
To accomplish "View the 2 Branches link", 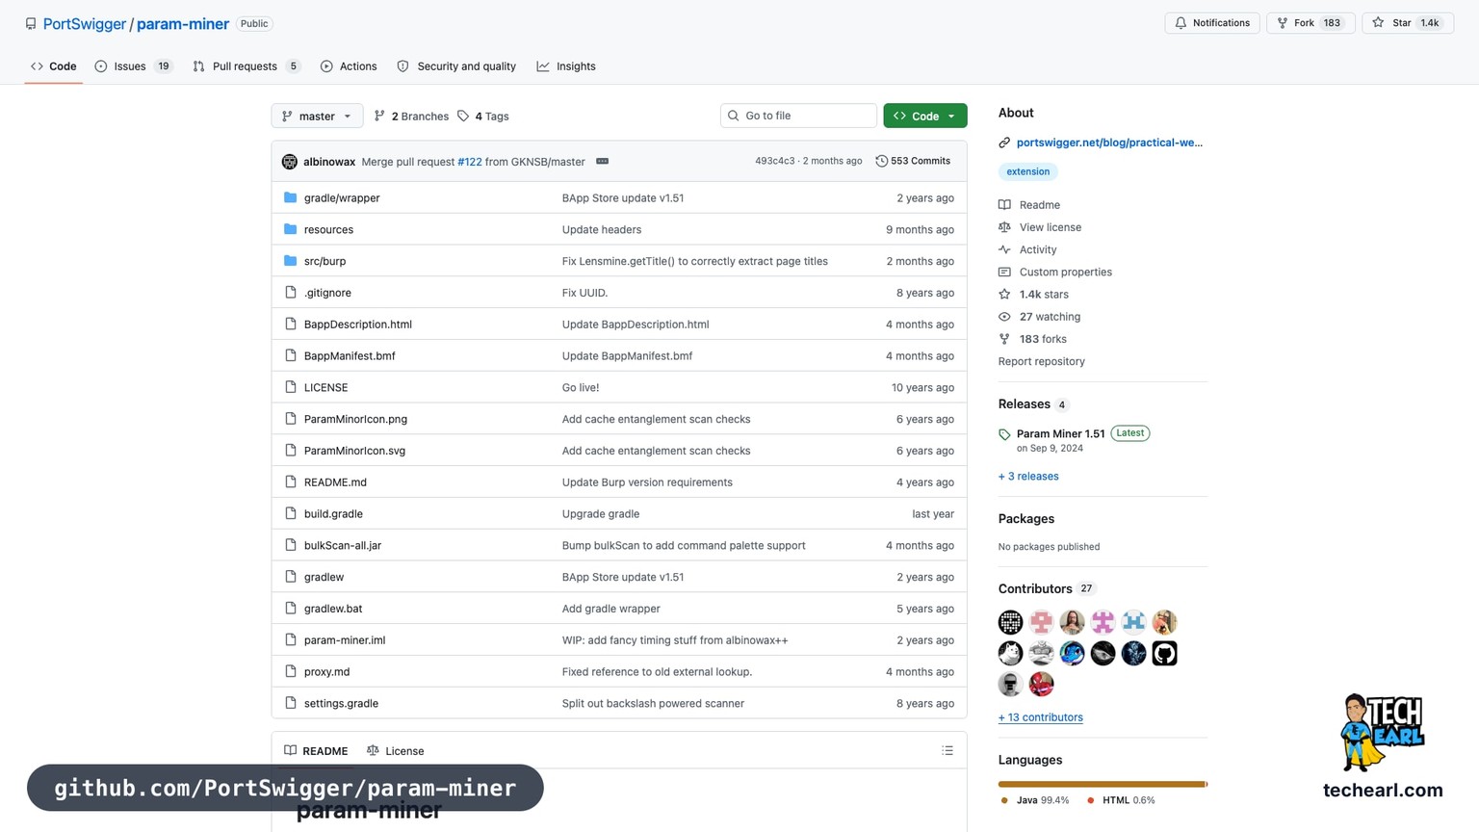I will pyautogui.click(x=411, y=117).
